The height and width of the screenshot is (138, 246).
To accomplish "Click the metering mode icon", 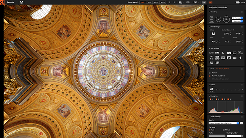I will coord(229,58).
